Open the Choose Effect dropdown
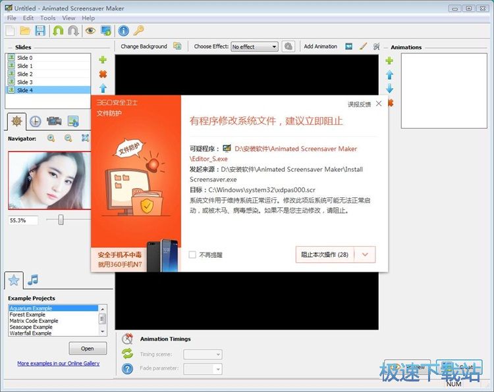 [x=254, y=47]
